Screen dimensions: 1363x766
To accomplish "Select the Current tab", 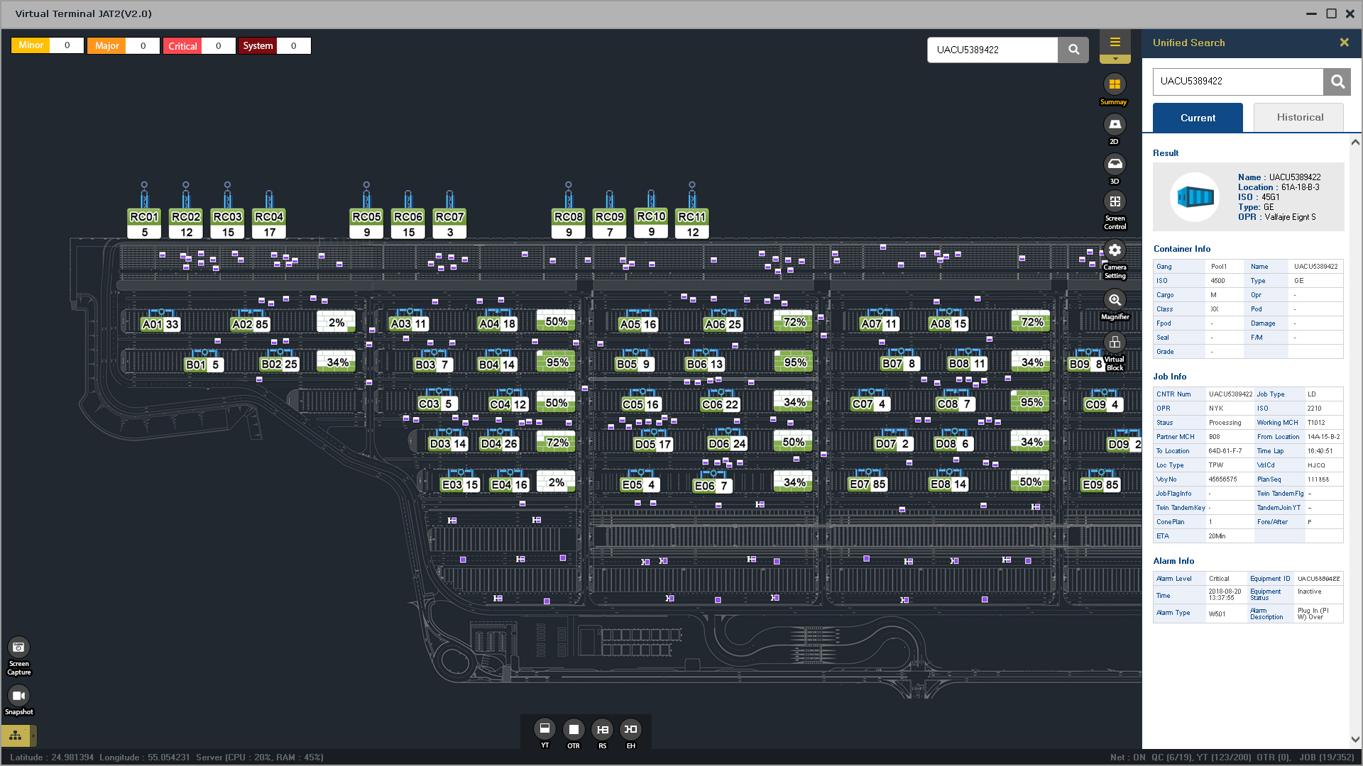I will 1198,118.
